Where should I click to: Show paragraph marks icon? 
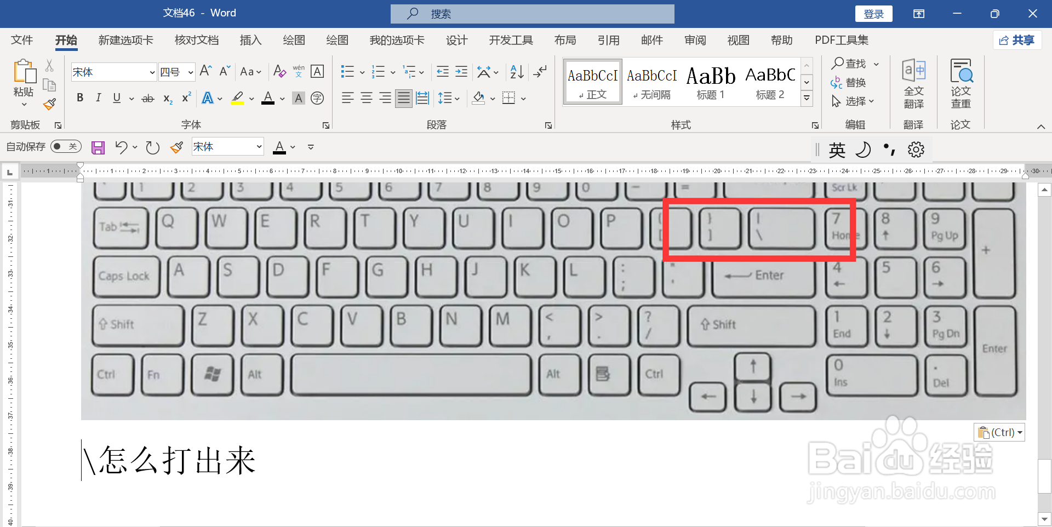540,71
